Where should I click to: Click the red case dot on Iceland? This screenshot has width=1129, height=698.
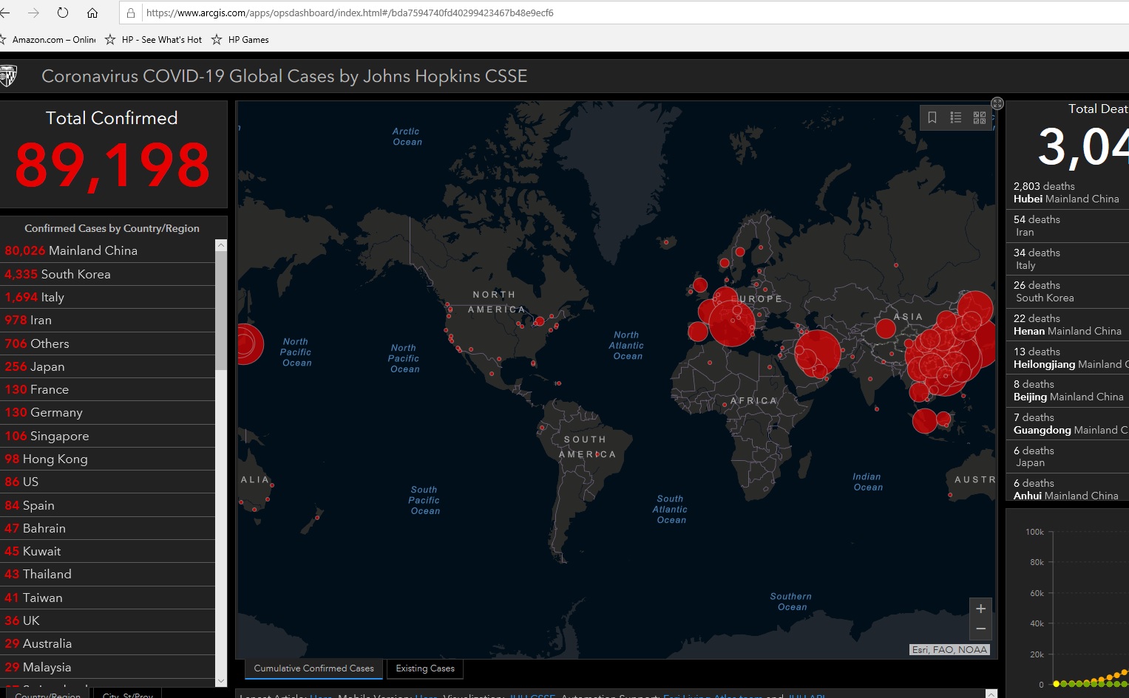667,242
